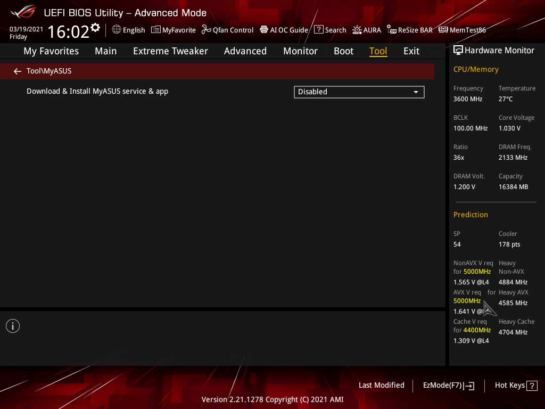Click the ROG logo
The height and width of the screenshot is (409, 545).
point(23,12)
